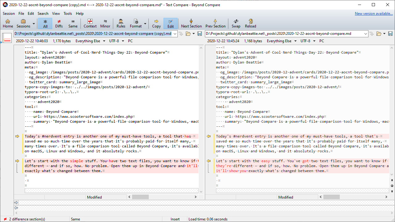395x222 pixels.
Task: Click the left pane Modified status
Action: click(94, 197)
